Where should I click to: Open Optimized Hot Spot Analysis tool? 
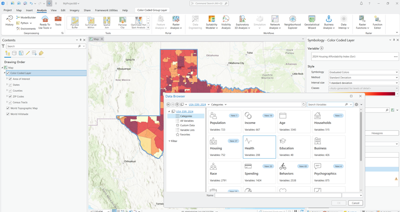[x=138, y=23]
